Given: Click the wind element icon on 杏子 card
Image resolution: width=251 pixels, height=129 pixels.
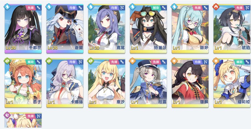Looking at the screenshot, I should click(7, 61).
